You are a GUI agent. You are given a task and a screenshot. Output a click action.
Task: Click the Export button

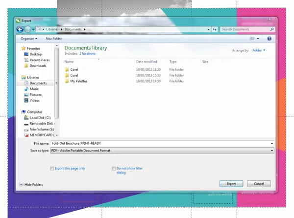[x=231, y=184]
